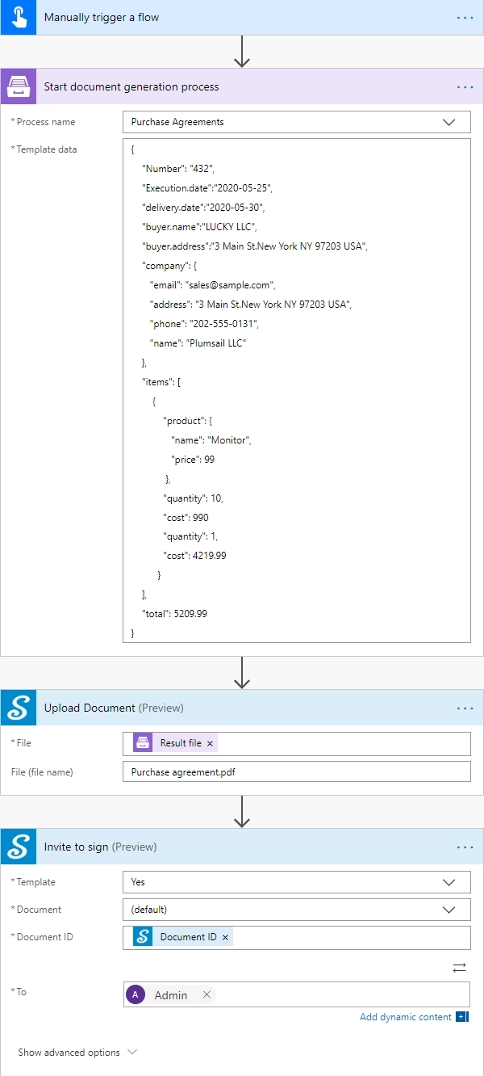Open options menu for Start document generation process
The image size is (484, 1076).
(465, 86)
